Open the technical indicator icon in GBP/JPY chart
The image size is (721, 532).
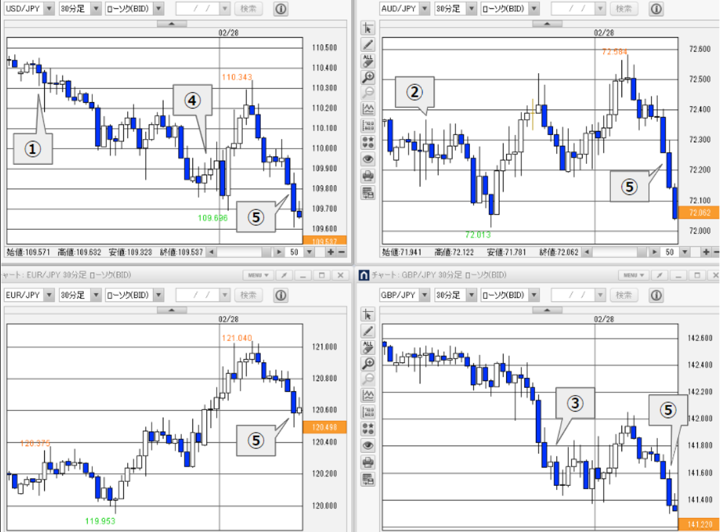click(368, 395)
